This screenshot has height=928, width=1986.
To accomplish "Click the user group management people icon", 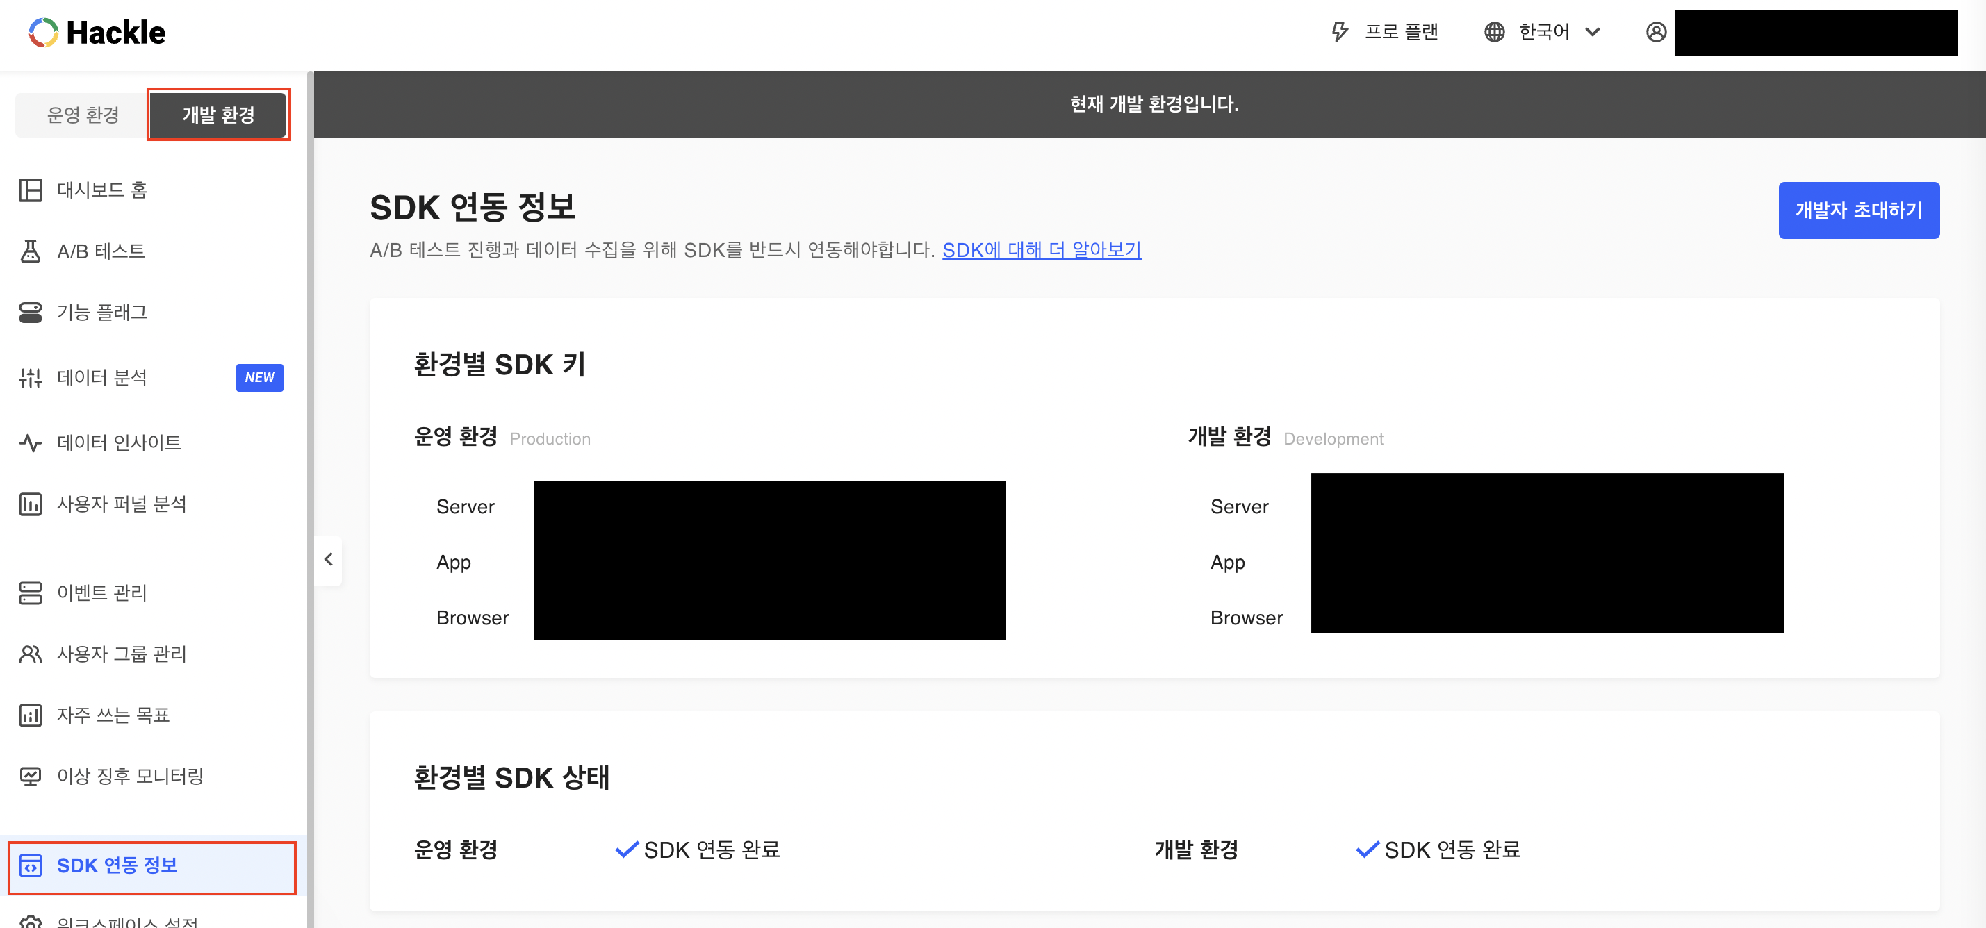I will (30, 654).
